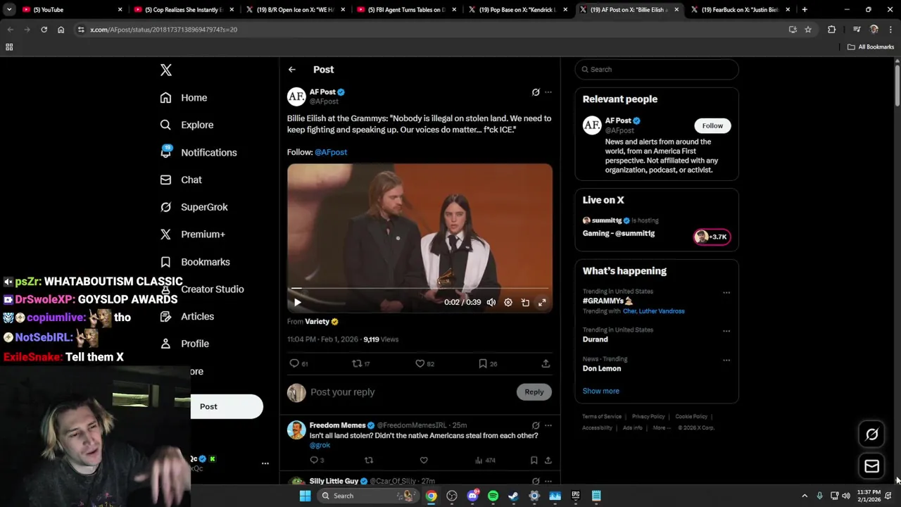Toggle video picture-in-picture mode
Viewport: 901px width, 507px height.
click(525, 303)
